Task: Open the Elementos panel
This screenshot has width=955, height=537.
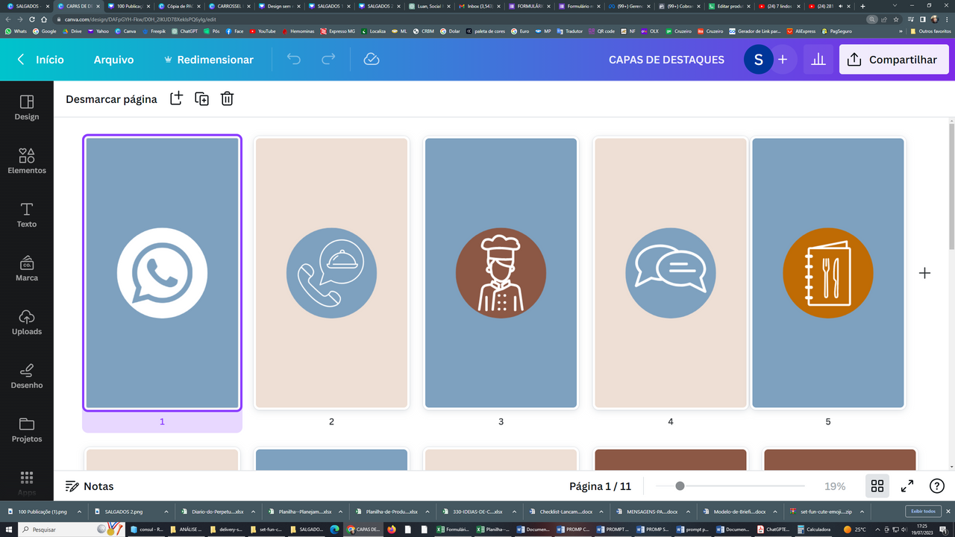Action: [x=27, y=161]
